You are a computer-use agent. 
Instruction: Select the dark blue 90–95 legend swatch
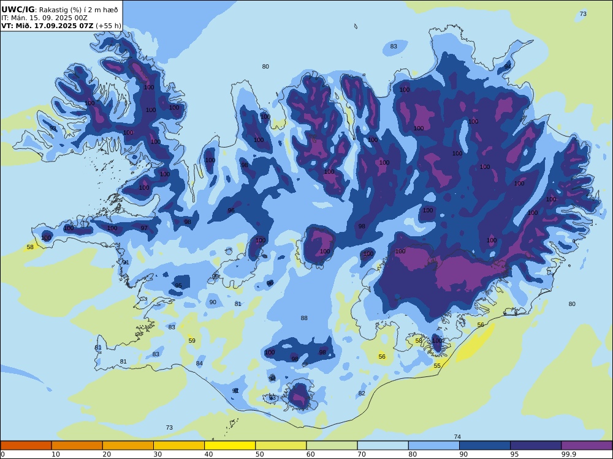click(485, 446)
